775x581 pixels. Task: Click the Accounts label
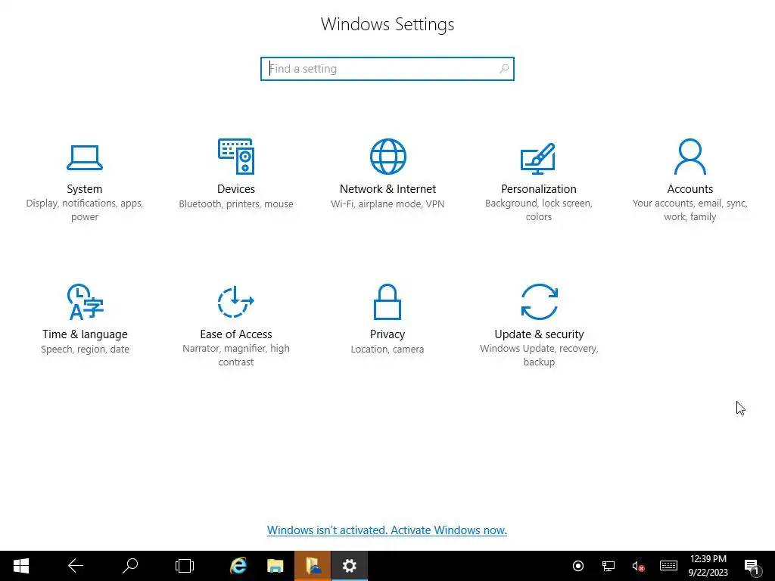tap(690, 188)
